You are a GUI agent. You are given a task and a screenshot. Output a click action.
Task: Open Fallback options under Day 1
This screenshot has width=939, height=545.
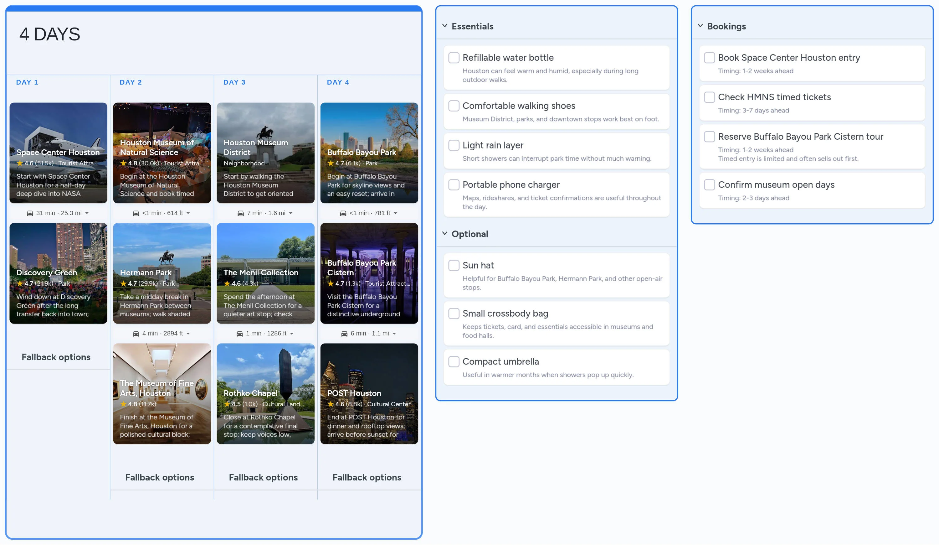[56, 357]
